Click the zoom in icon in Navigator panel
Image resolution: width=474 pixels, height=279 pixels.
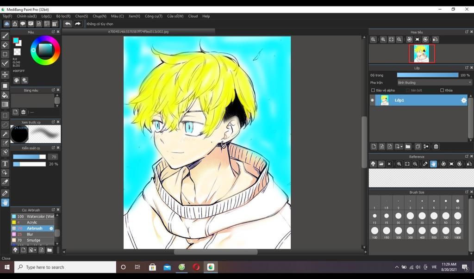tap(383, 39)
